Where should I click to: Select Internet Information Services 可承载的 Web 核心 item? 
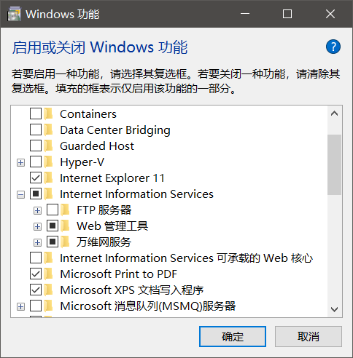click(x=186, y=258)
